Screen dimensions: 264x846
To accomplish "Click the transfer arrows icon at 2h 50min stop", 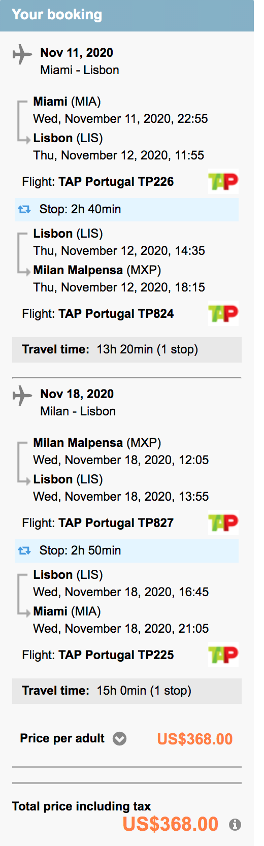I will click(x=24, y=550).
